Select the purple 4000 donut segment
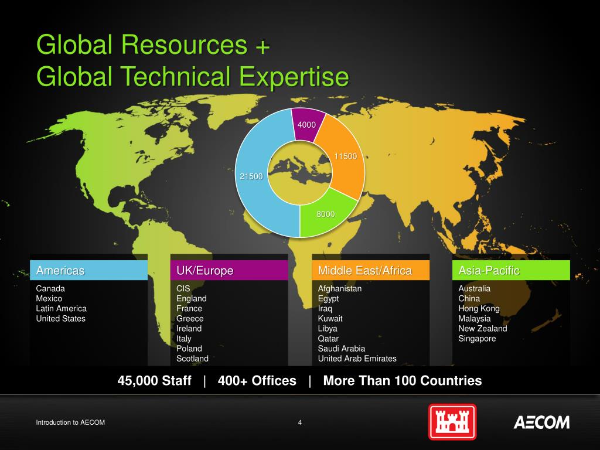This screenshot has width=600, height=450. point(307,124)
